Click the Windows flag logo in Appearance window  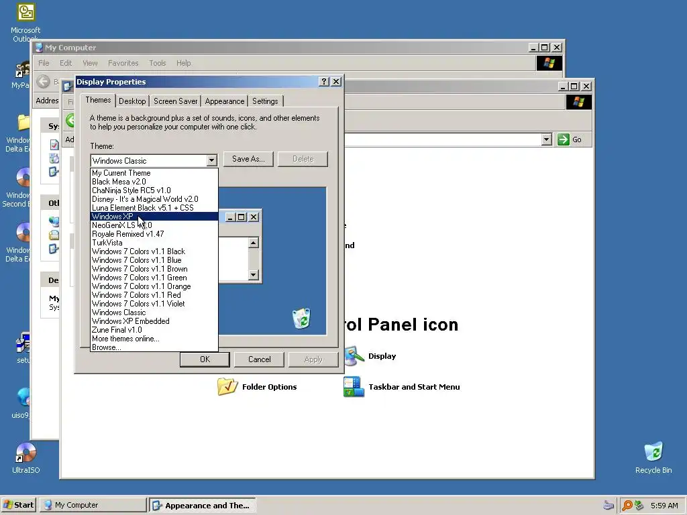579,102
